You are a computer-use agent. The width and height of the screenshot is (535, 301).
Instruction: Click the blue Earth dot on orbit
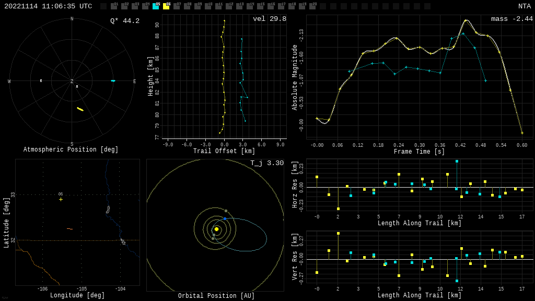[x=225, y=218]
